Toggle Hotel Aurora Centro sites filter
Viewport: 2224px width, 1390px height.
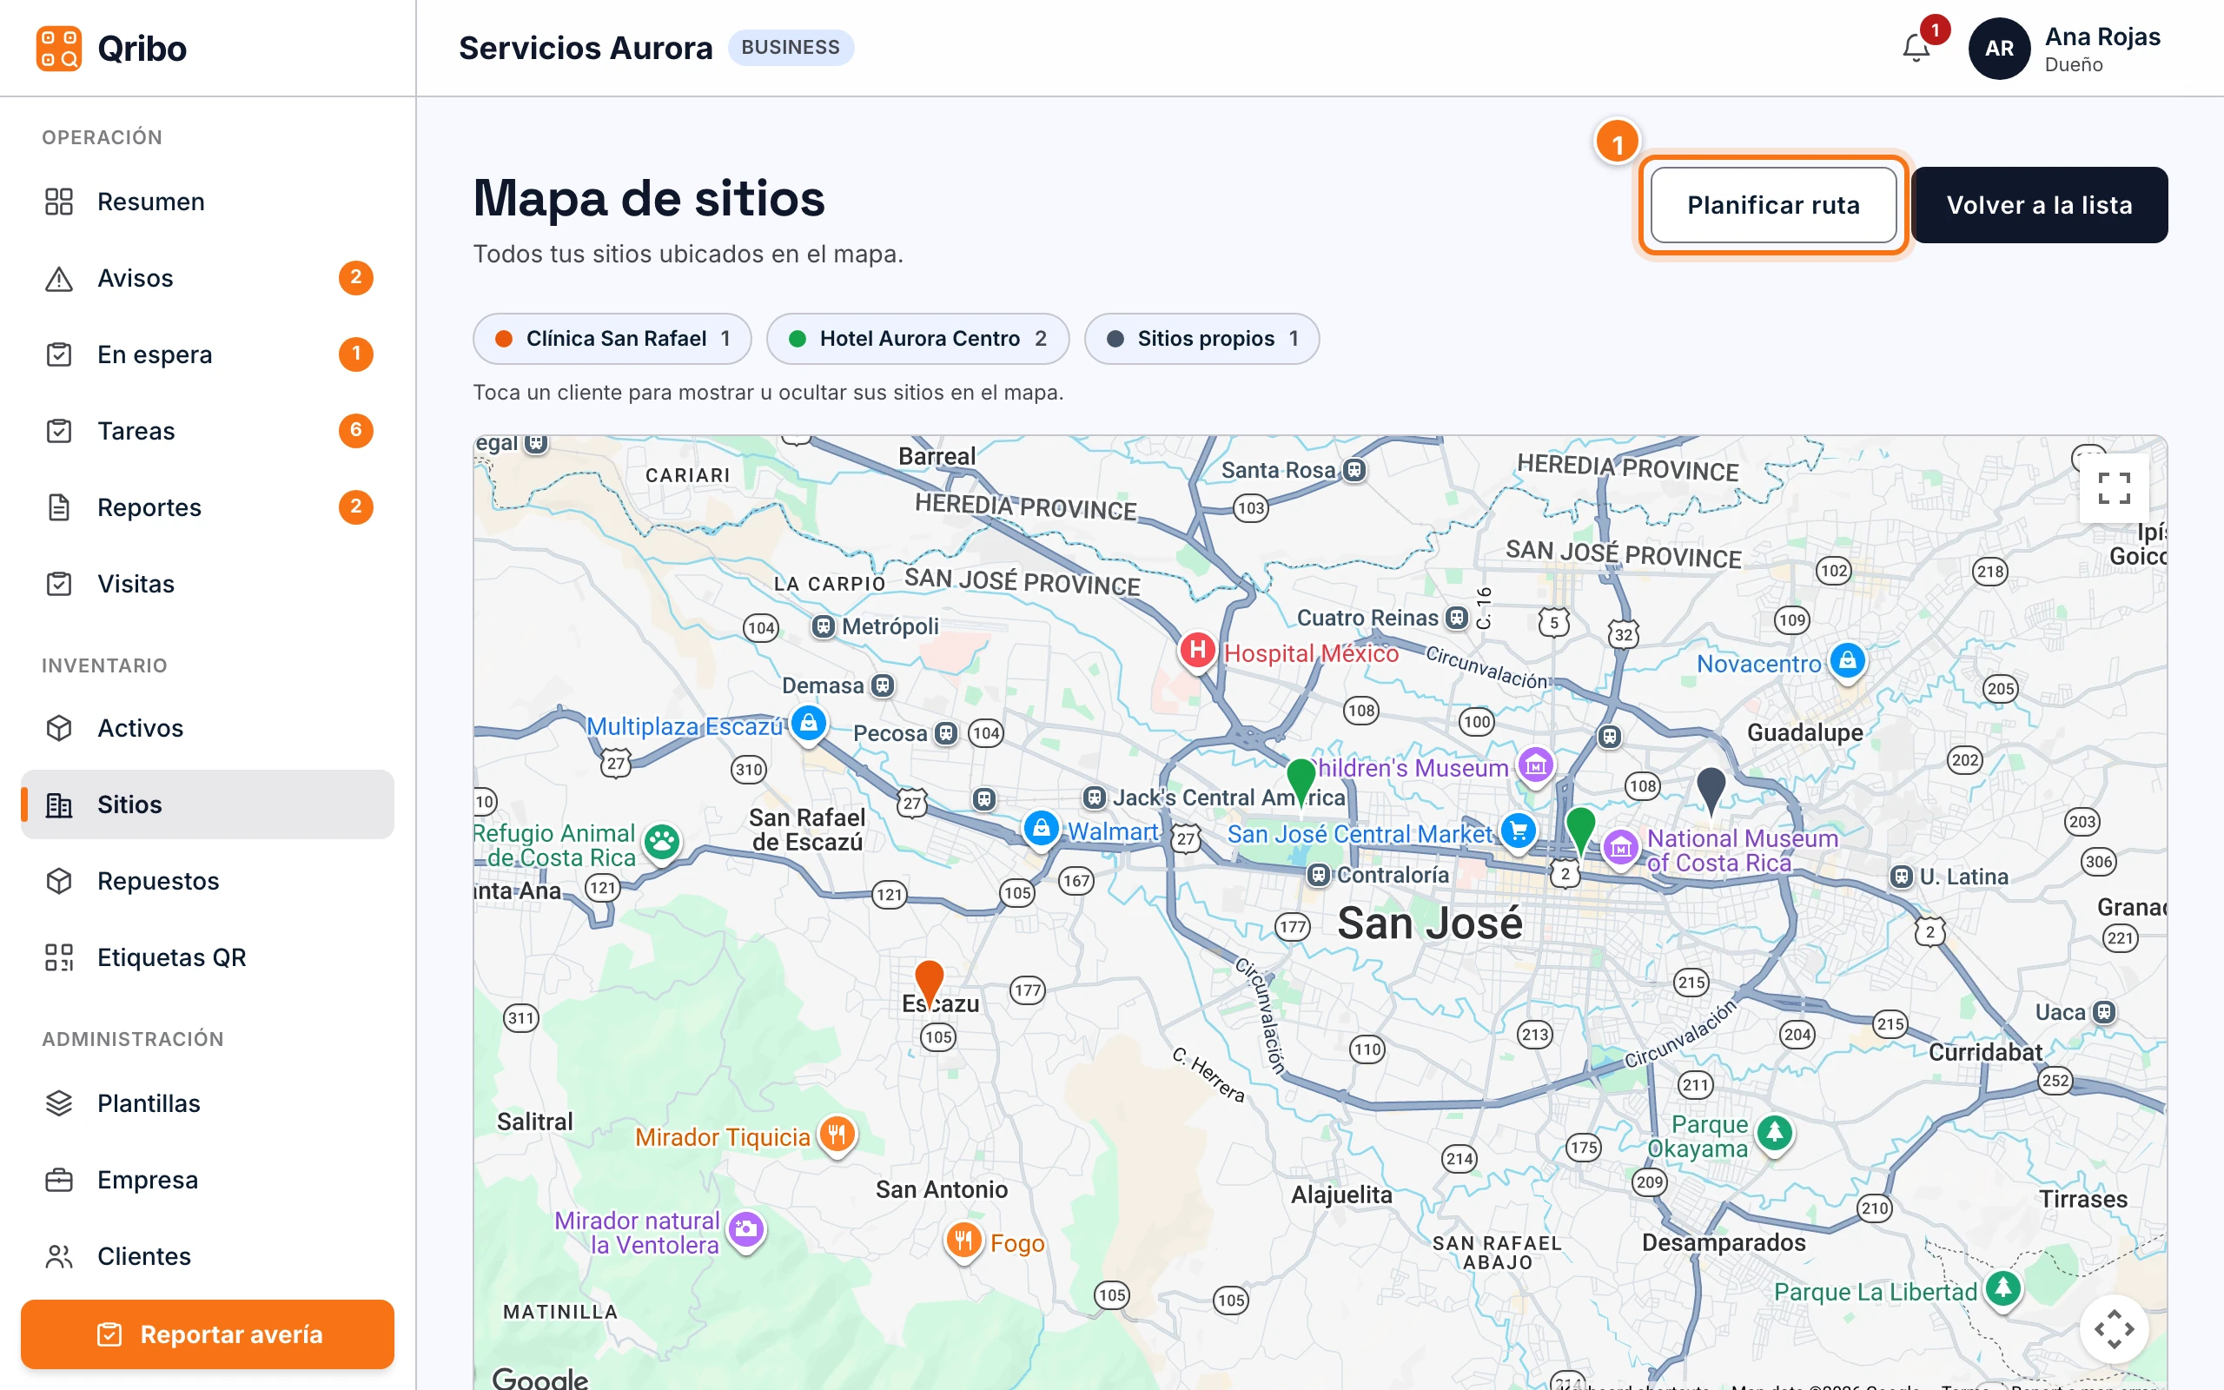[917, 338]
